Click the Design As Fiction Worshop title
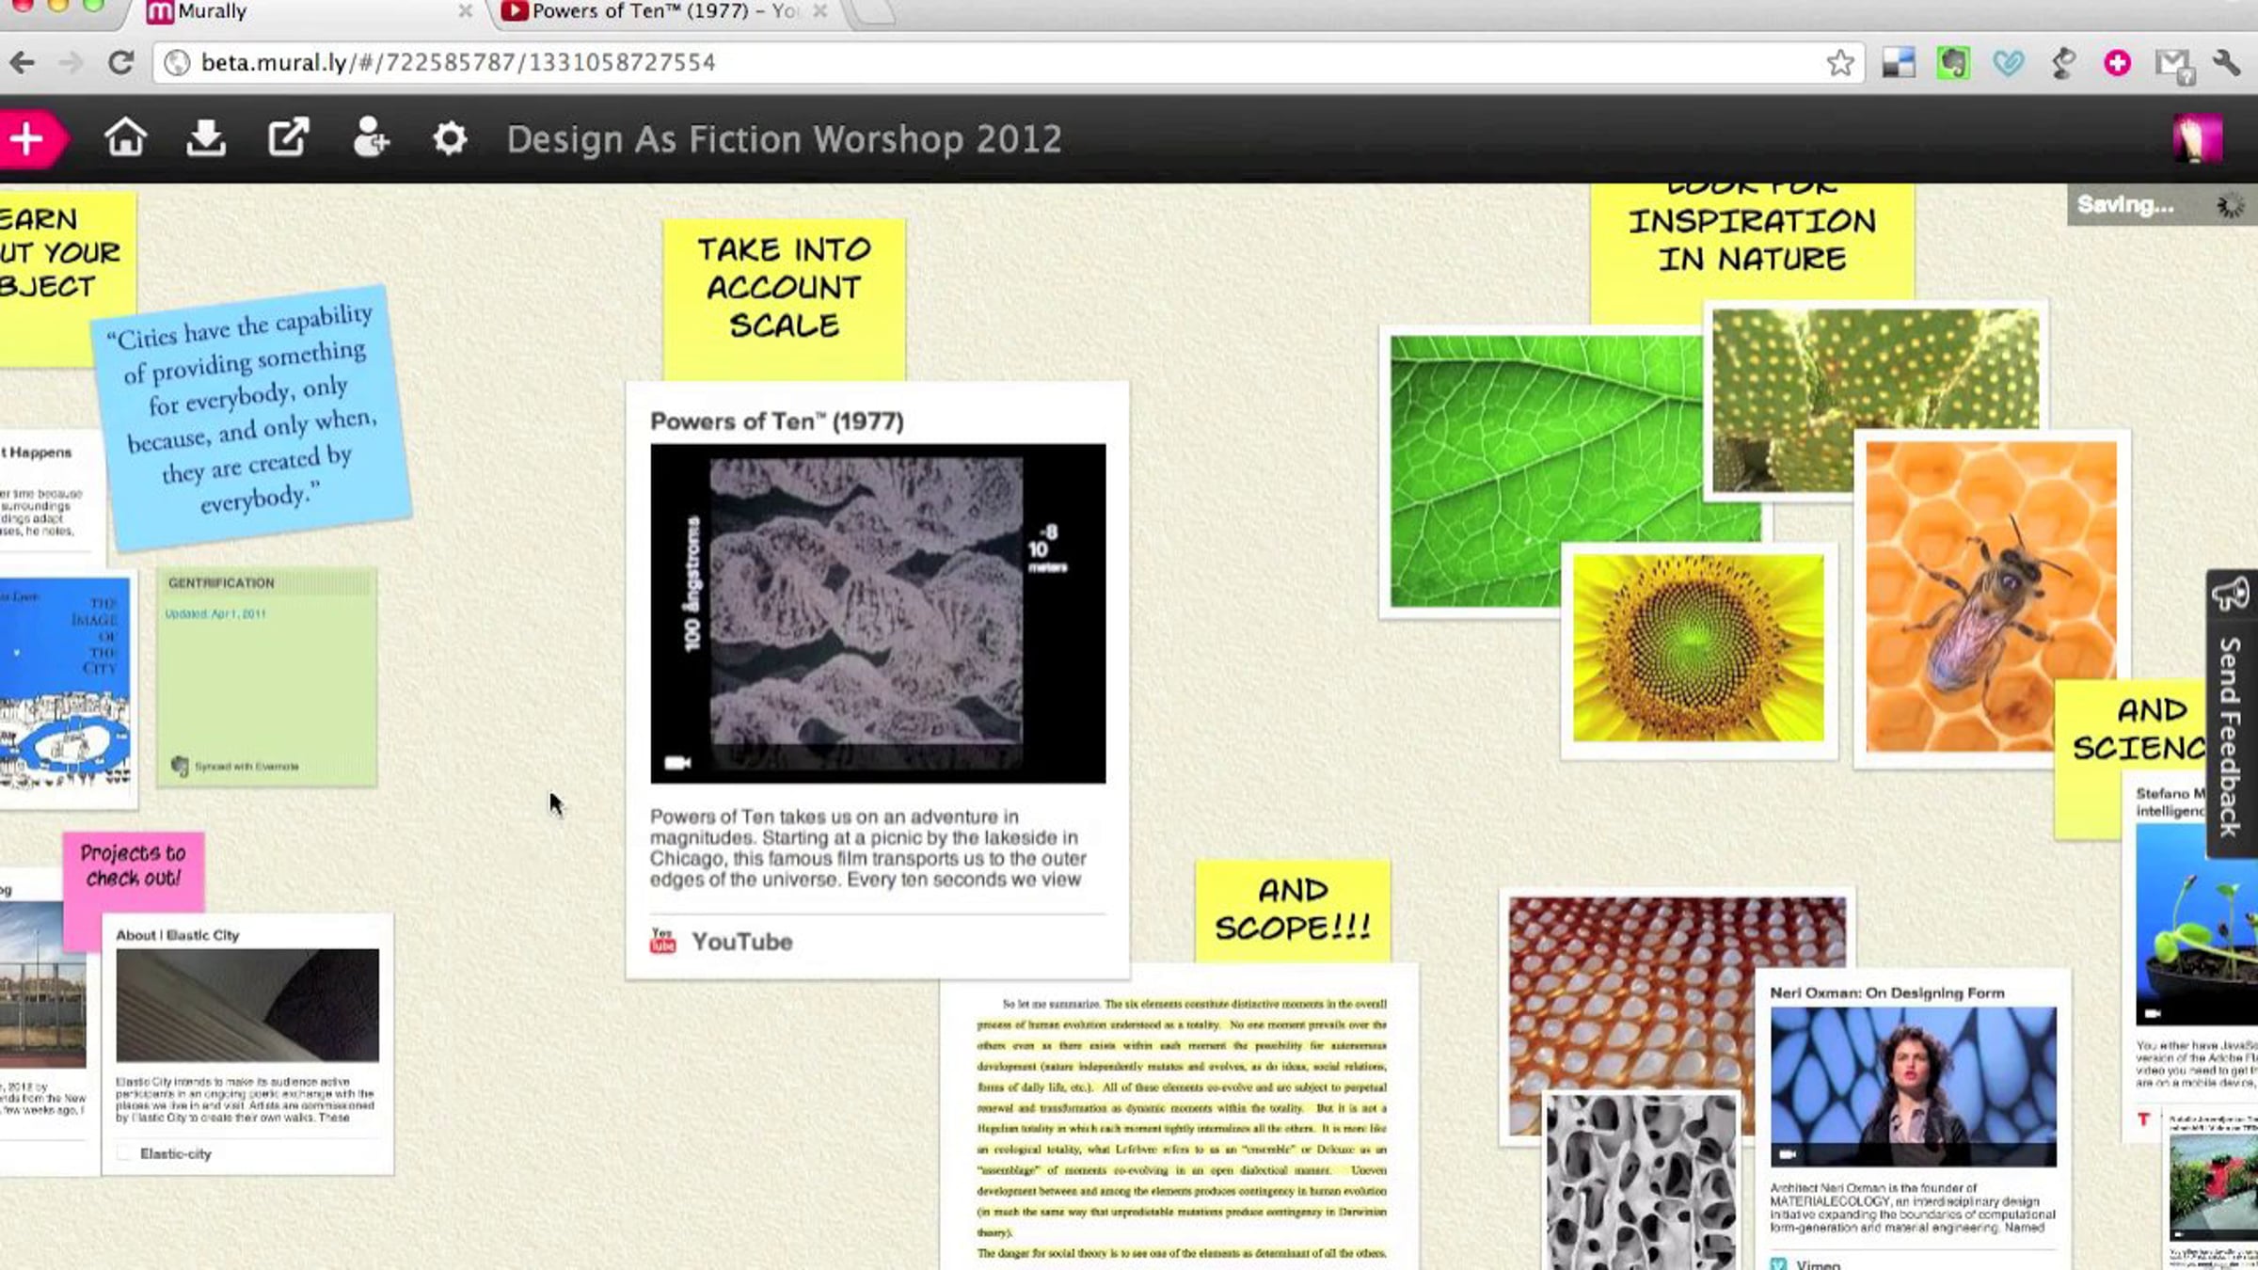The height and width of the screenshot is (1270, 2258). click(x=784, y=139)
